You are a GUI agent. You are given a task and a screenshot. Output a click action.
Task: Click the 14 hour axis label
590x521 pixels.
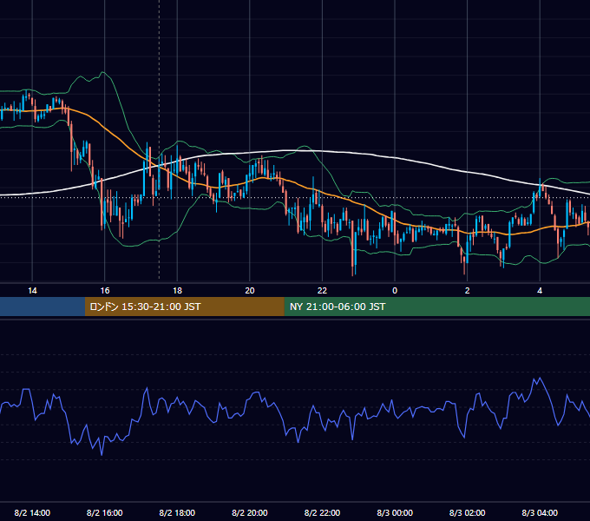coord(32,291)
